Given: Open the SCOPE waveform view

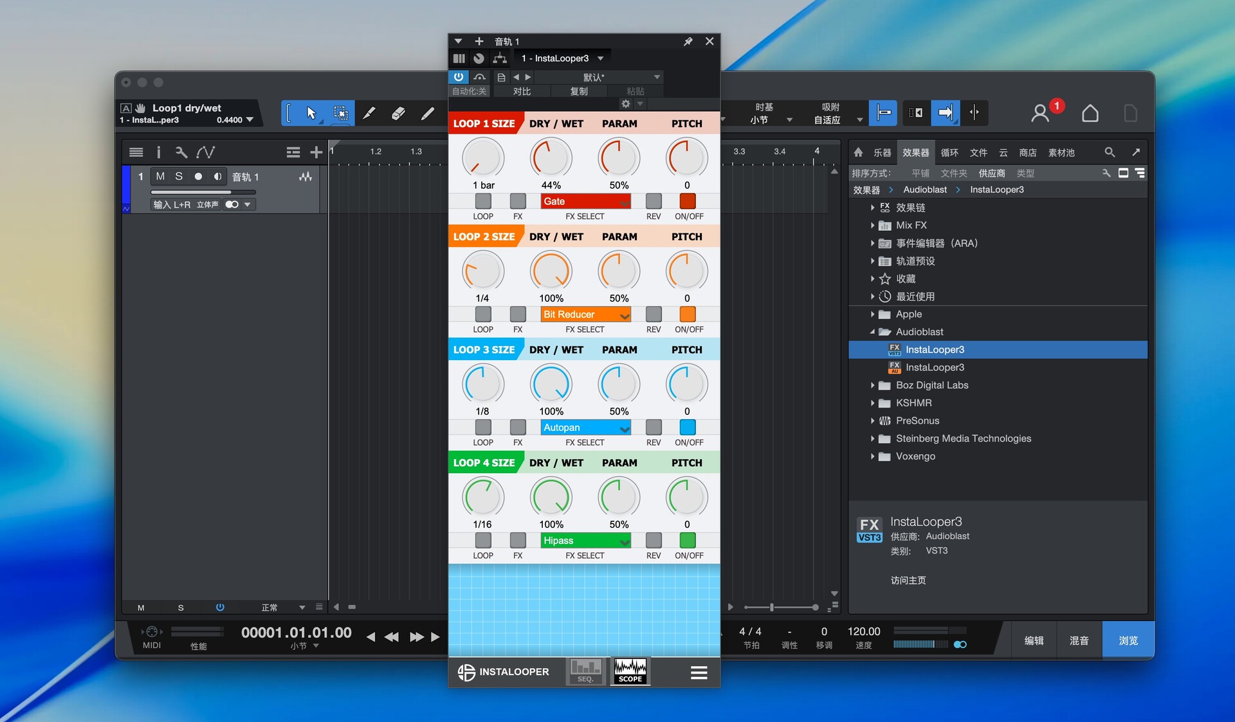Looking at the screenshot, I should [x=630, y=671].
